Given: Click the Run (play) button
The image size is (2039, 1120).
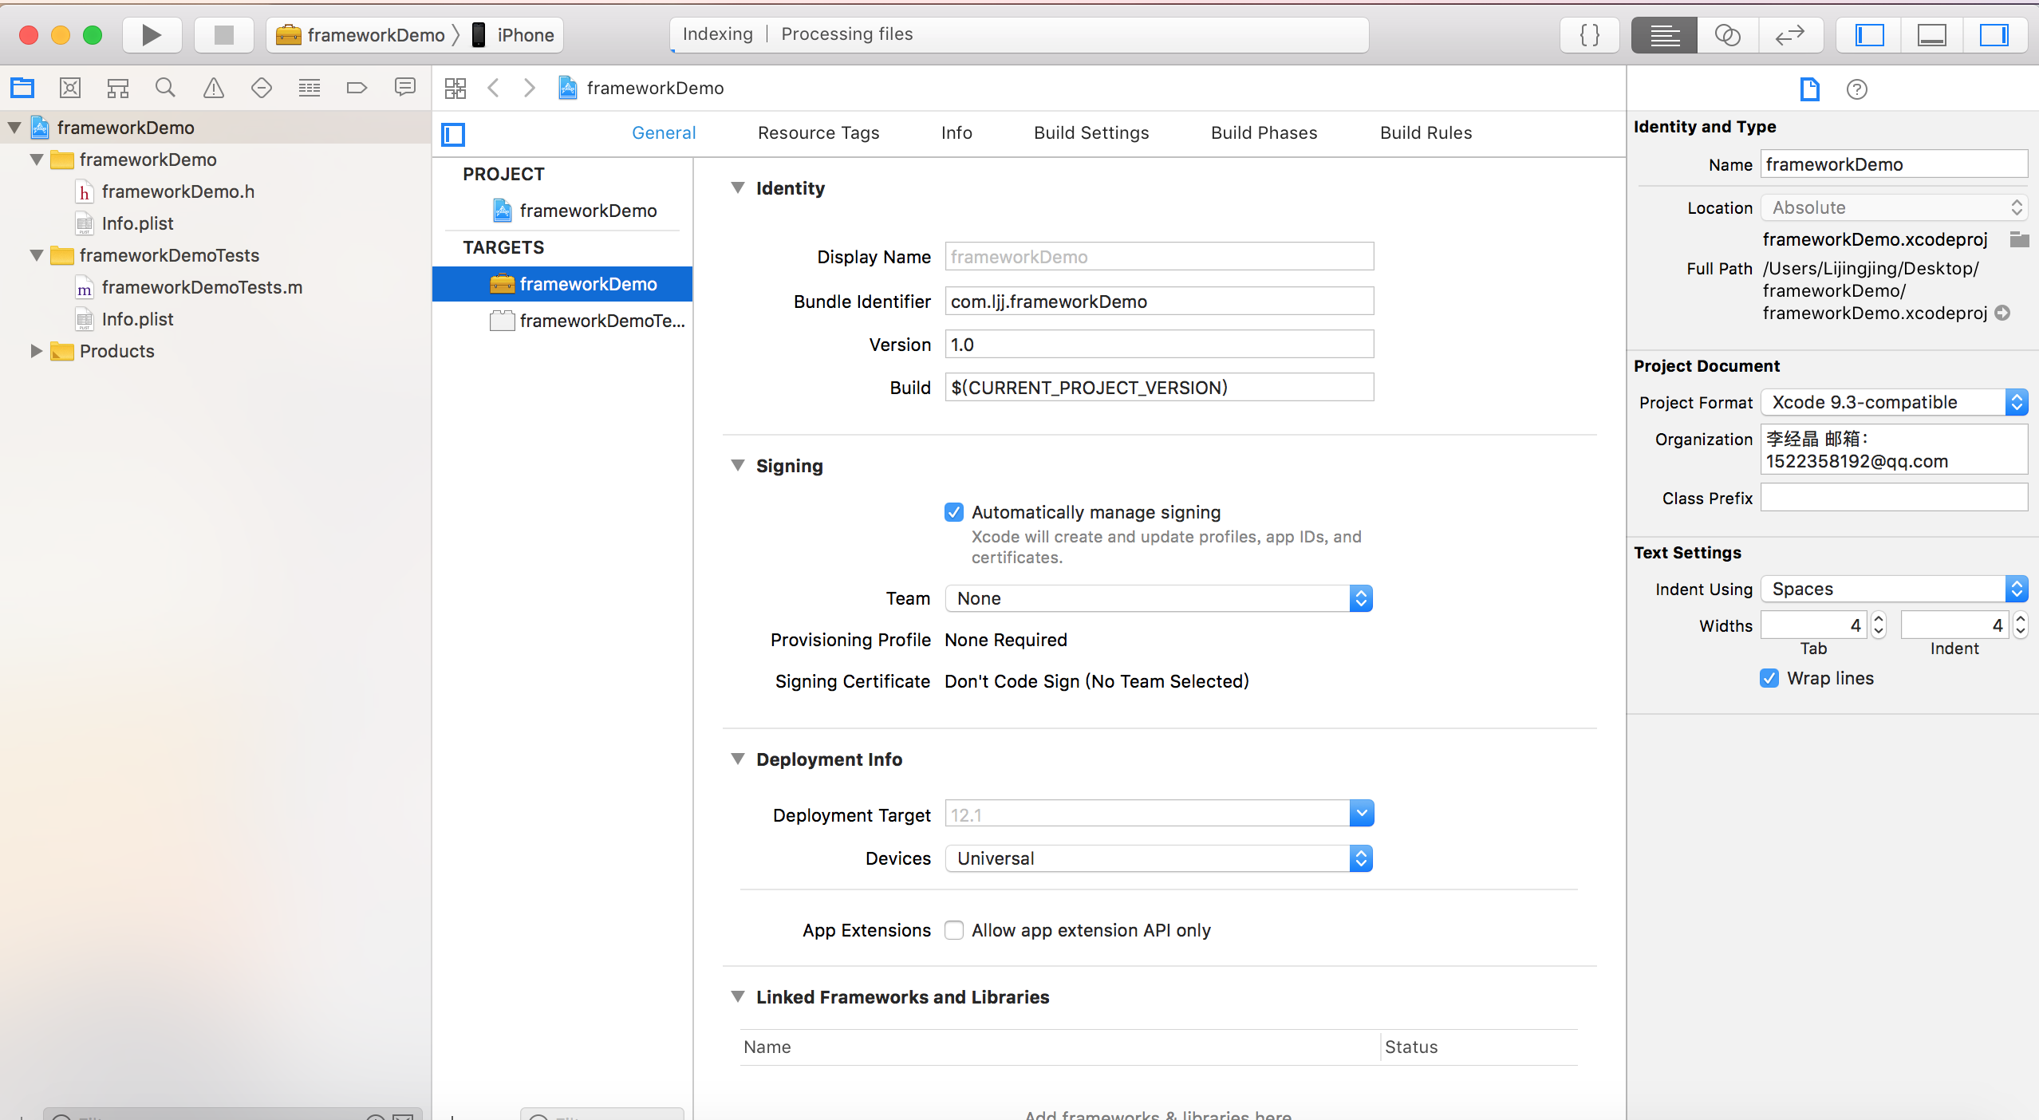Looking at the screenshot, I should point(152,35).
